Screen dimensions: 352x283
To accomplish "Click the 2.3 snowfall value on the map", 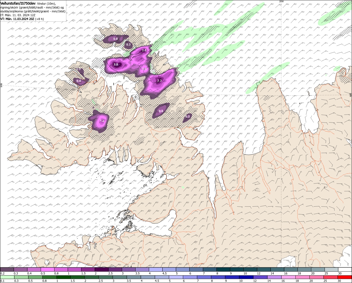I will pyautogui.click(x=159, y=81).
